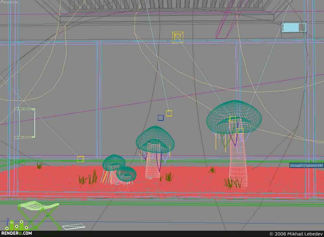324x237 pixels.
Task: Select the green folding stool wireframe
Action: [x=39, y=215]
